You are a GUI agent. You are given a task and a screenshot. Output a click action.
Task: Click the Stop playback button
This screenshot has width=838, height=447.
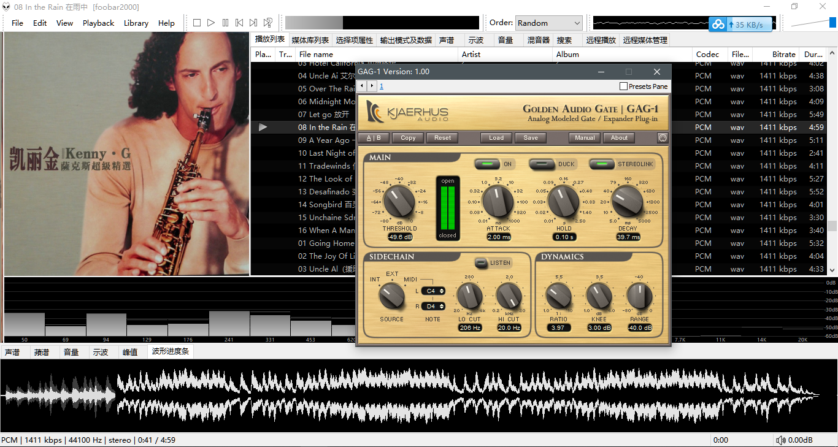click(x=197, y=23)
